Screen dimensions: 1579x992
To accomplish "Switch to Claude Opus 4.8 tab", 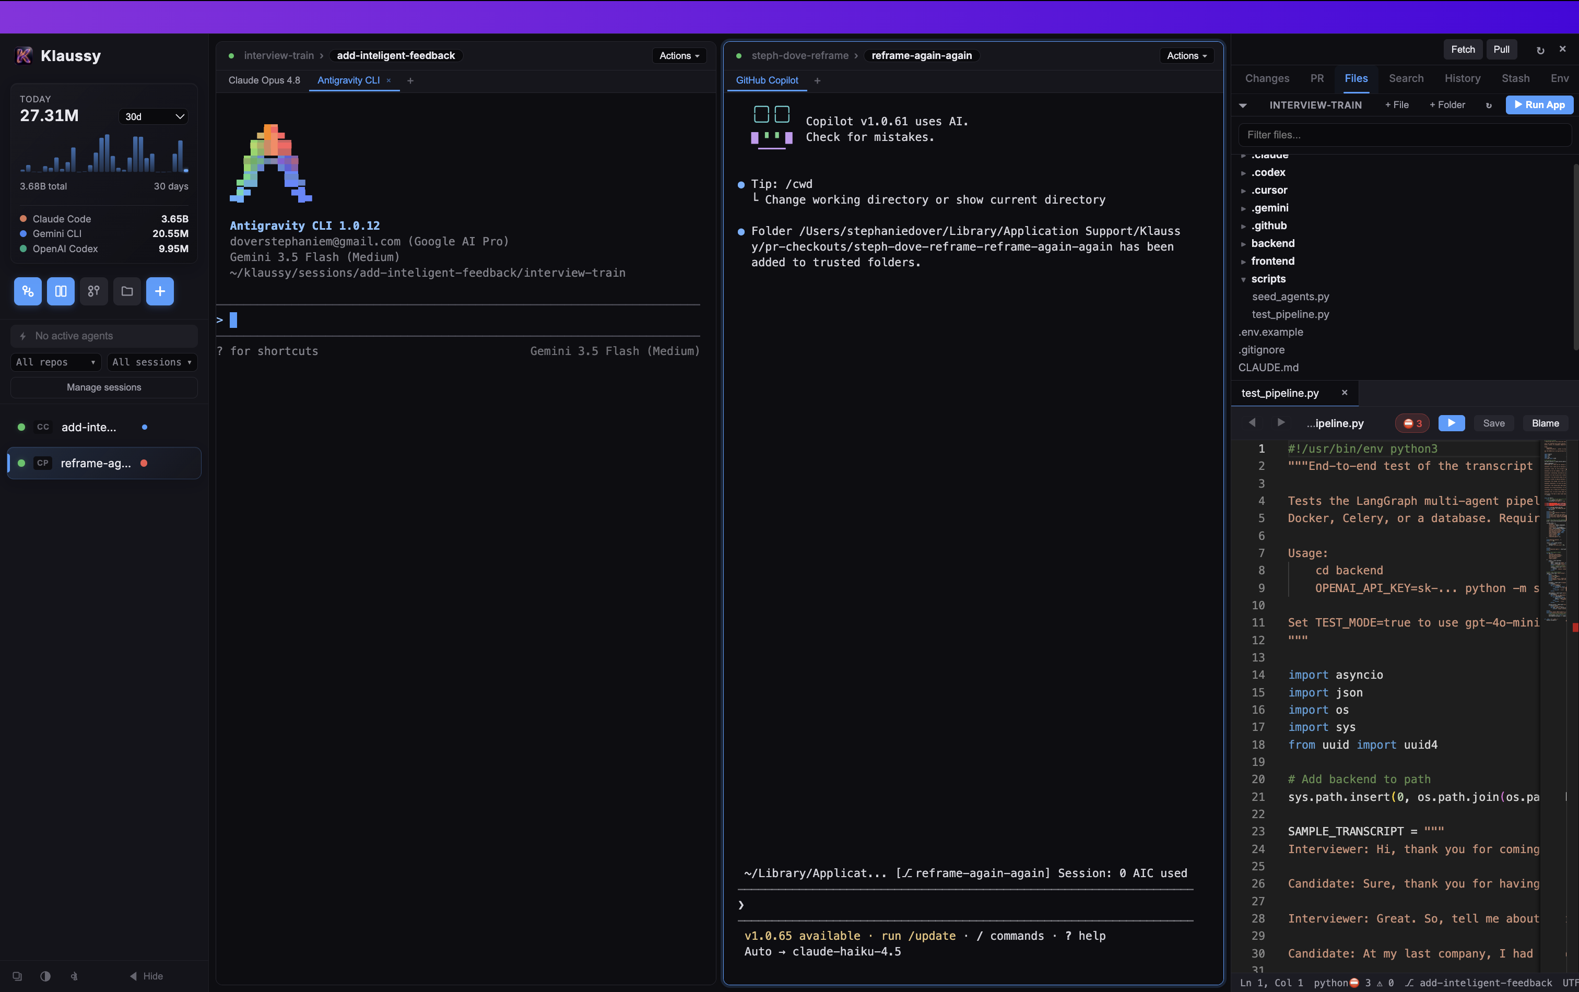I will pyautogui.click(x=264, y=80).
